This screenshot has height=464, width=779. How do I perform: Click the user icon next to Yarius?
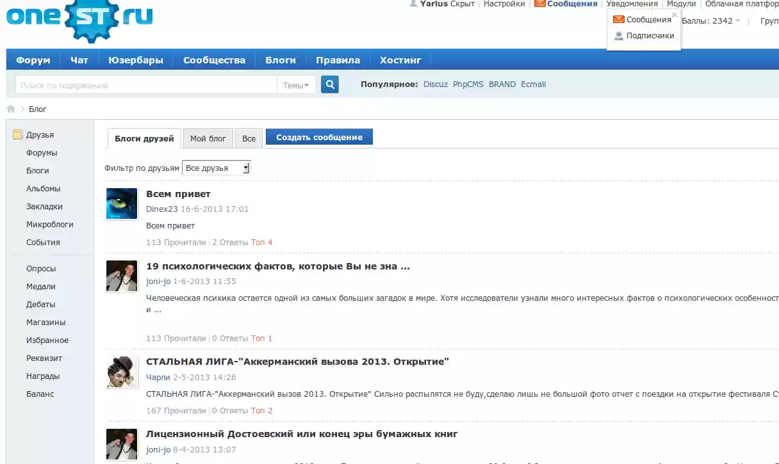pyautogui.click(x=413, y=4)
